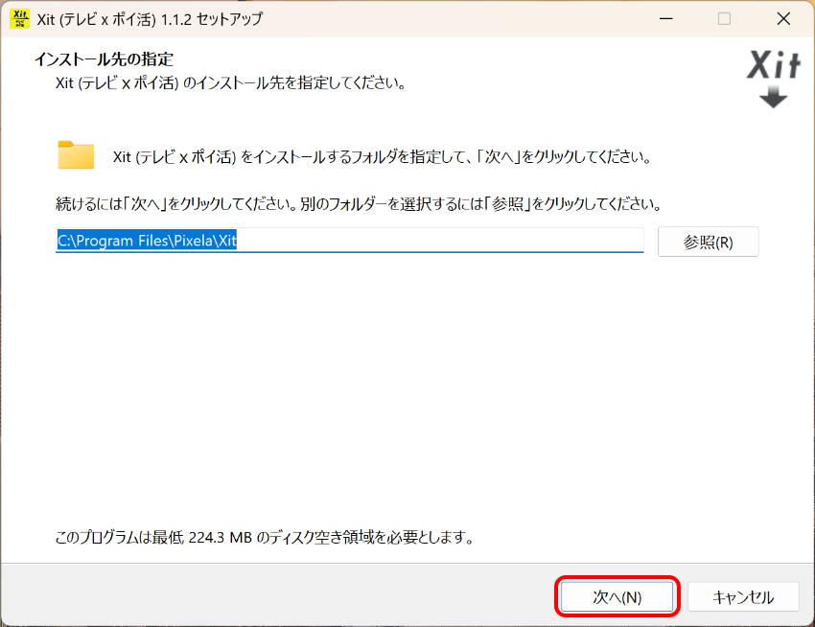
Task: Click the yellow folder icon
Action: (x=76, y=155)
